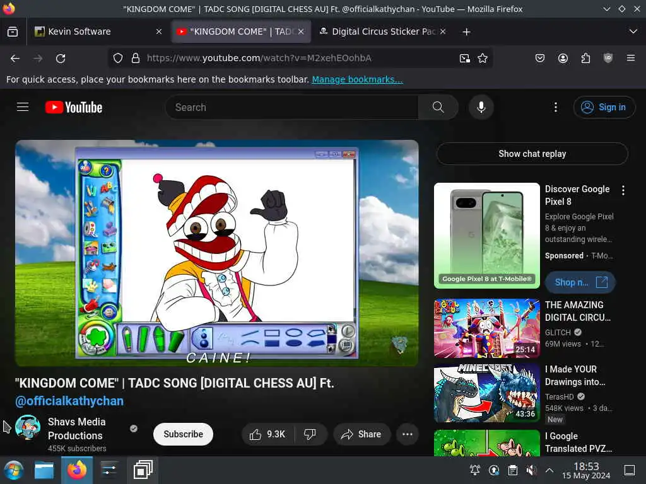This screenshot has height=484, width=646.
Task: Open YouTube settings three-dot menu
Action: click(x=555, y=107)
